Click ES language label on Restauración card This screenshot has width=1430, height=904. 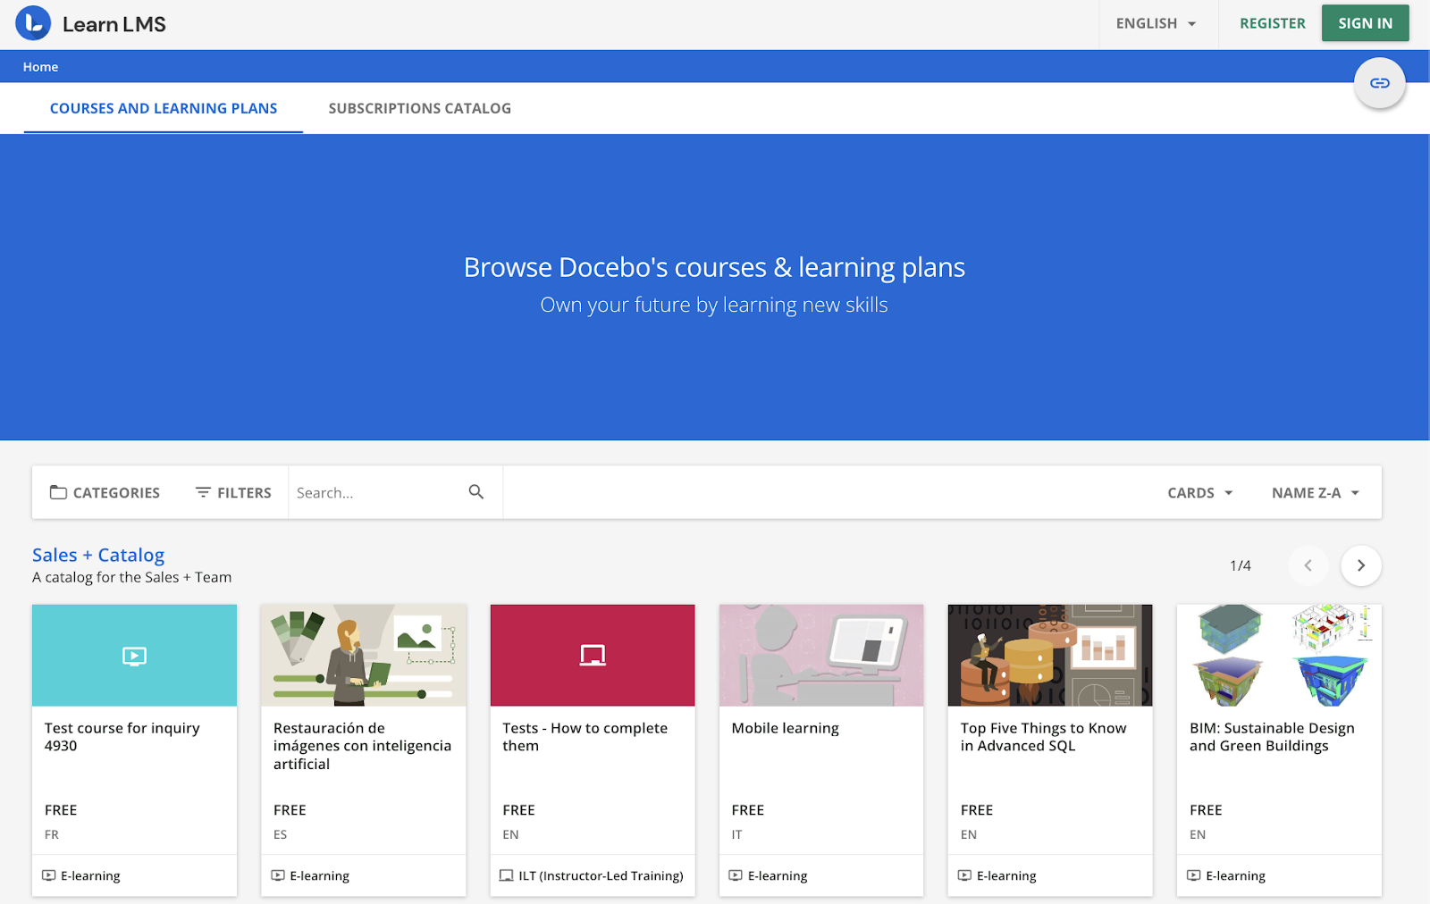tap(281, 834)
